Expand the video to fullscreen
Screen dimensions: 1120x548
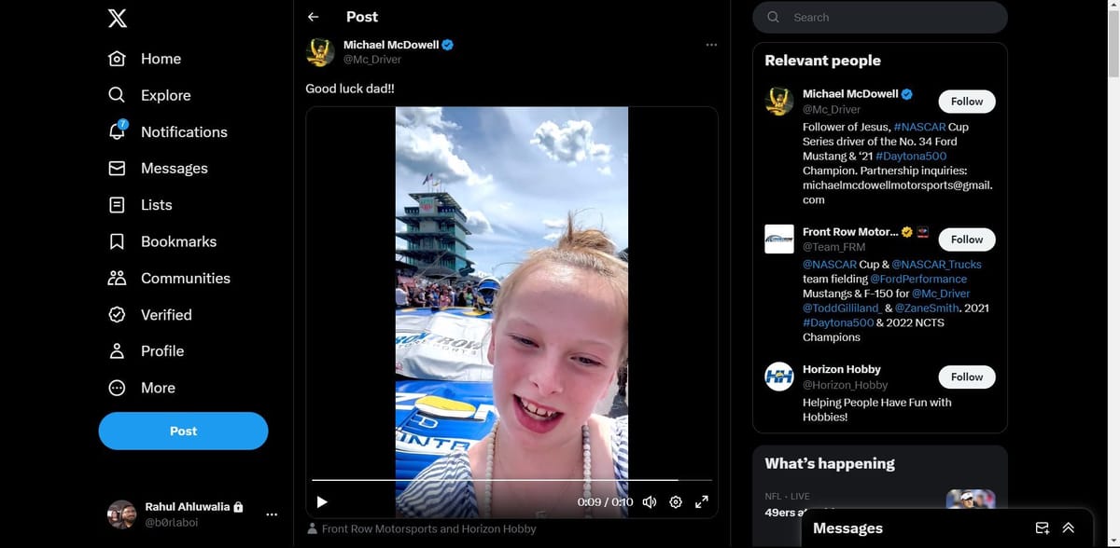click(x=701, y=501)
